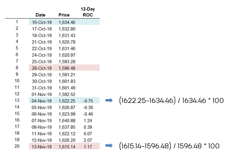This screenshot has width=229, height=157.
Task: Select the 12-Day ROC column header
Action: [x=88, y=12]
